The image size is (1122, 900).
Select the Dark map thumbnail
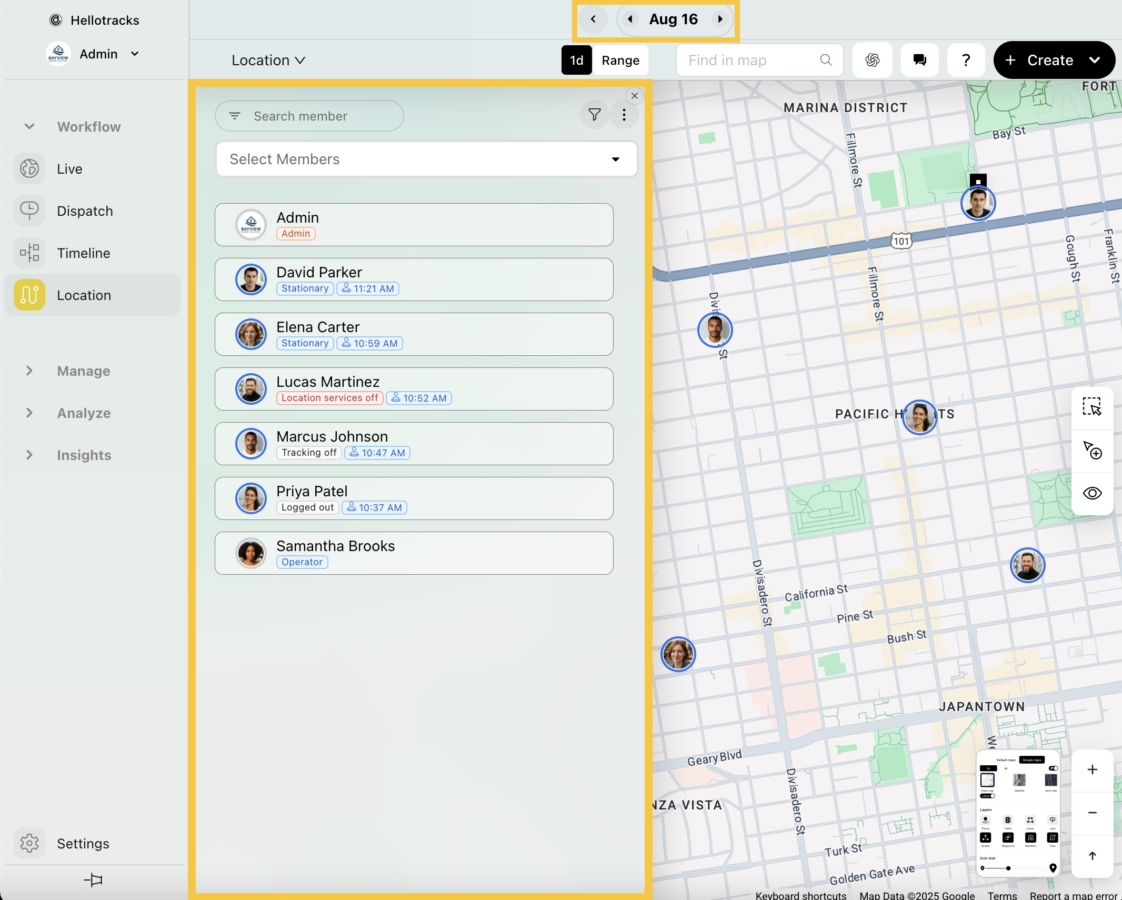[1051, 780]
